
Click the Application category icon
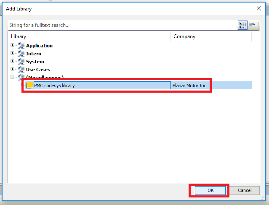tap(21, 46)
